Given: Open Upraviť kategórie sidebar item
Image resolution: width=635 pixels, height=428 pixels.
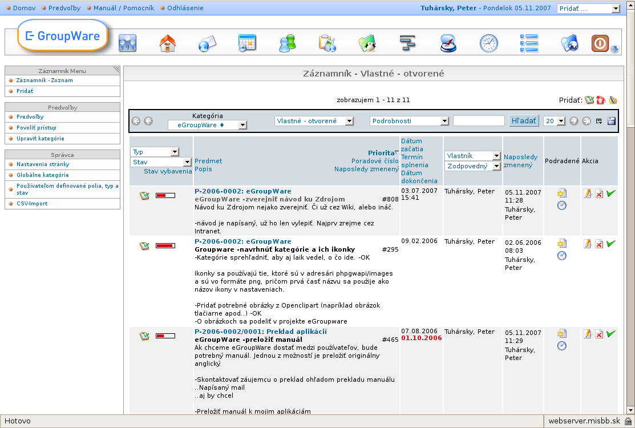Looking at the screenshot, I should pos(40,139).
